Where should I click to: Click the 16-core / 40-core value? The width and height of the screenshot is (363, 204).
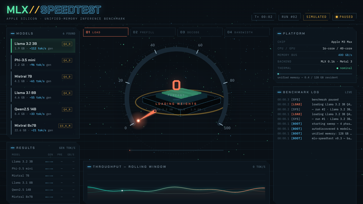click(x=337, y=48)
